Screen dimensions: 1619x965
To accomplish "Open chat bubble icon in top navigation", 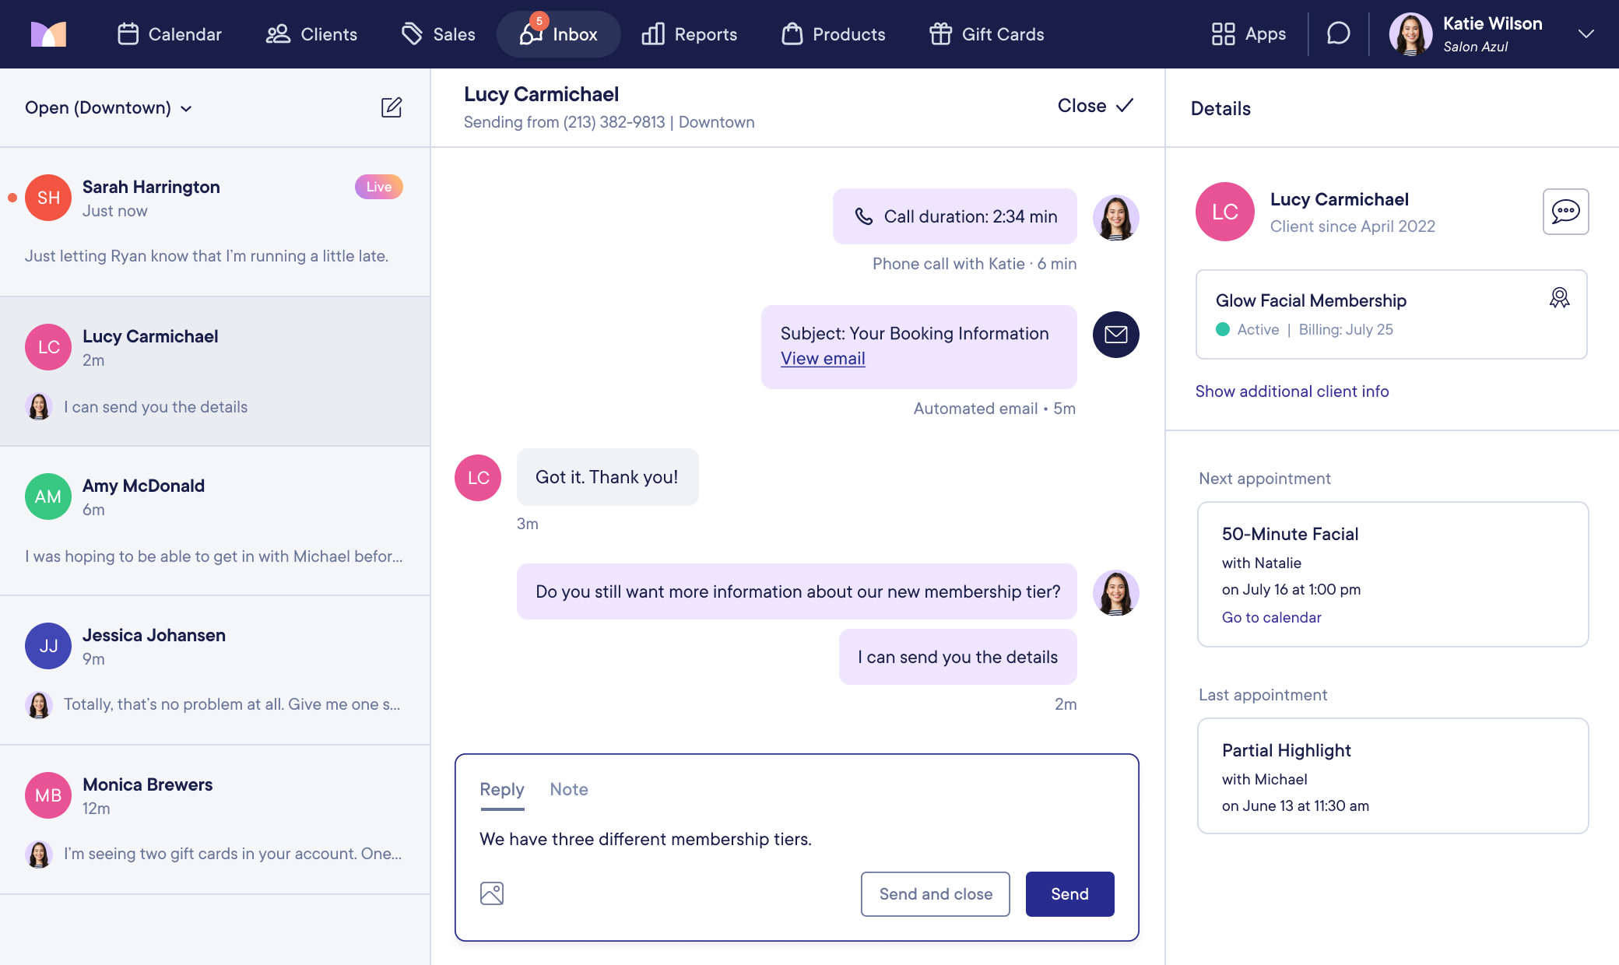I will click(1338, 33).
